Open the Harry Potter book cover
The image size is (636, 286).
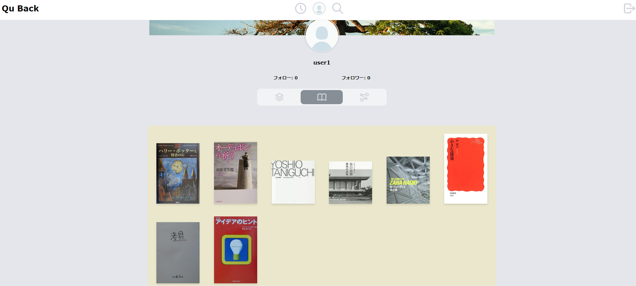pyautogui.click(x=178, y=173)
